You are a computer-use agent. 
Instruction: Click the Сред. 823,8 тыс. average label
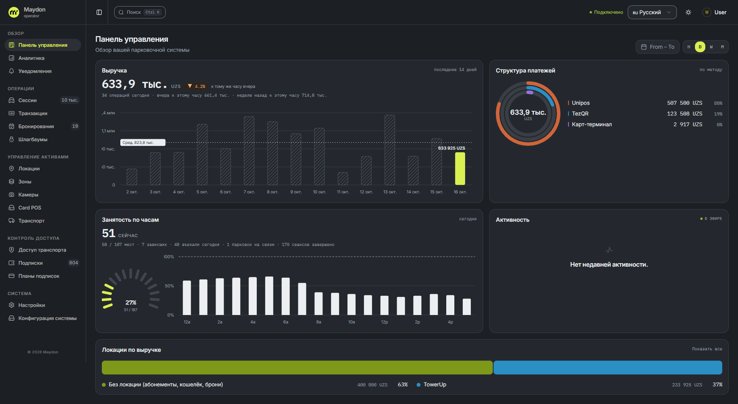pos(143,142)
